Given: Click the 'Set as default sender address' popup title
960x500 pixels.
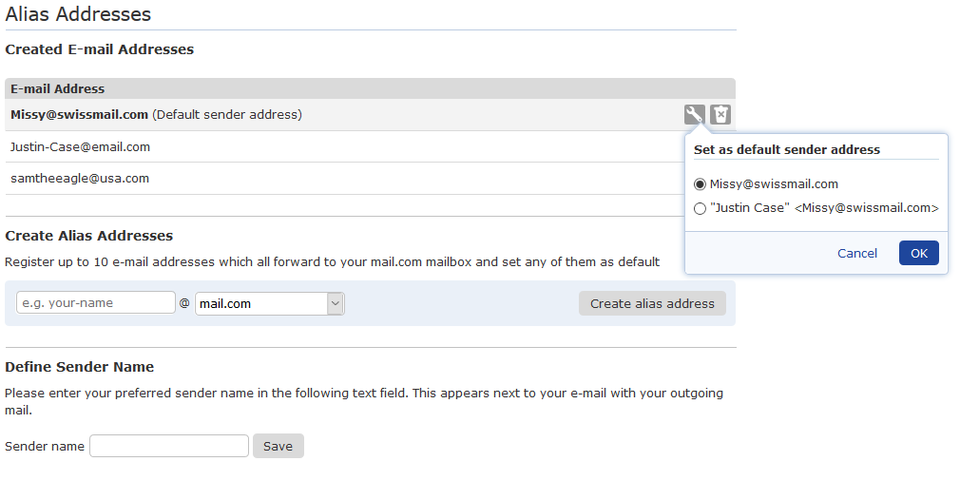Looking at the screenshot, I should [x=787, y=149].
